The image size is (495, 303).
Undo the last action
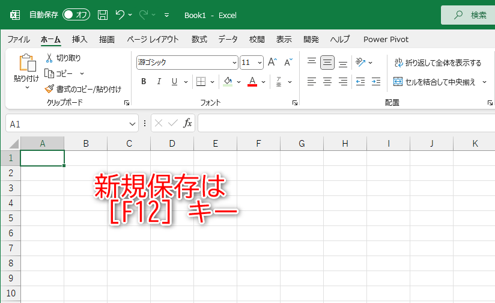click(120, 14)
